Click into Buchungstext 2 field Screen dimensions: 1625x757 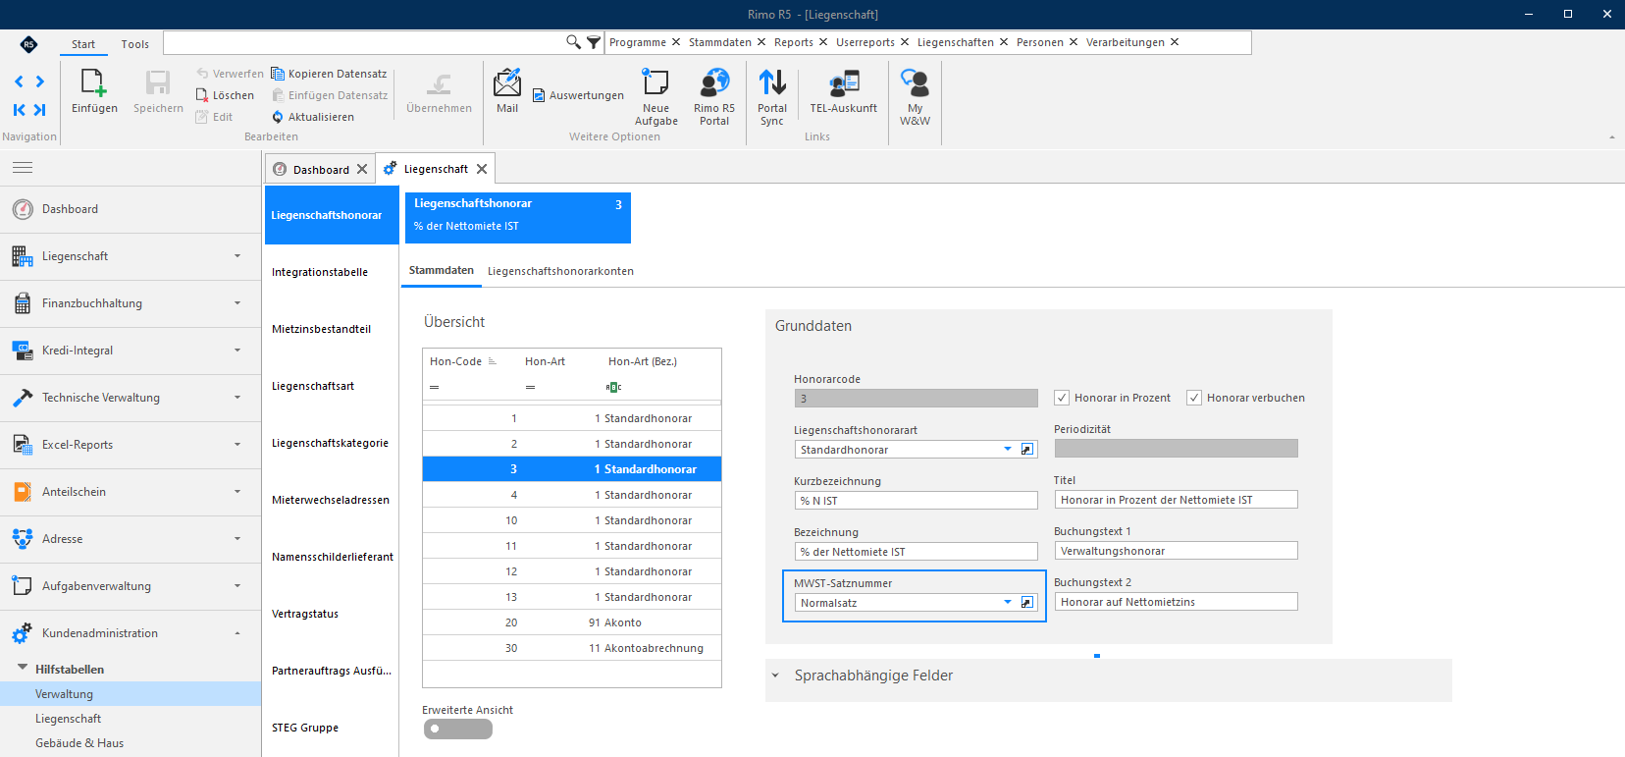coord(1176,601)
